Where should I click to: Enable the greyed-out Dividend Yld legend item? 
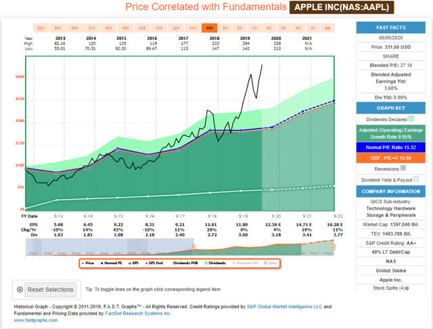245,263
